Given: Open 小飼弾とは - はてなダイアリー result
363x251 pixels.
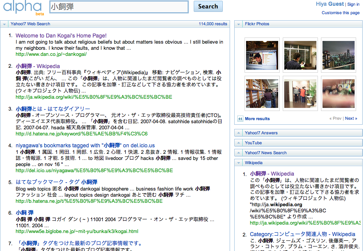Looking at the screenshot, I should [53, 109].
